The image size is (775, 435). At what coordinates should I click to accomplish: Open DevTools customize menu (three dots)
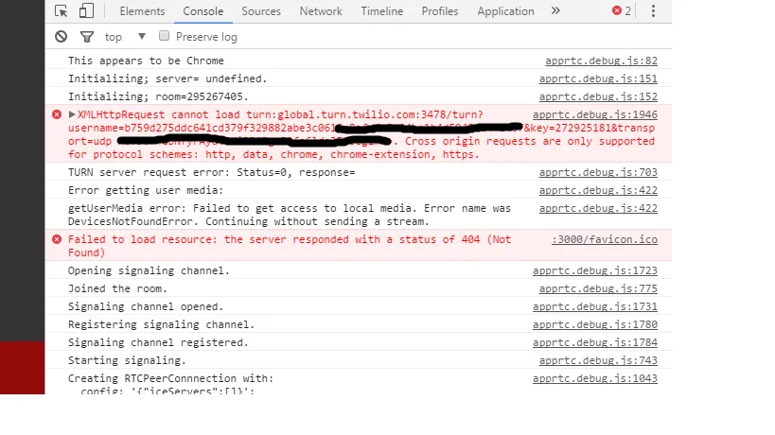653,10
